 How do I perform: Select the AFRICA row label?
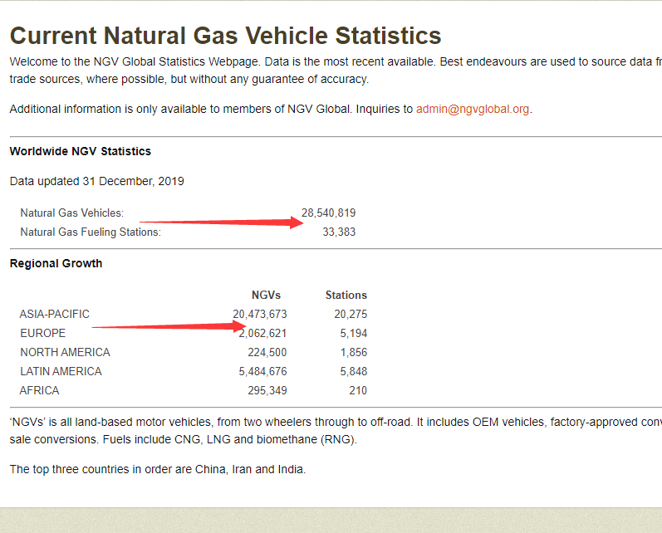40,390
